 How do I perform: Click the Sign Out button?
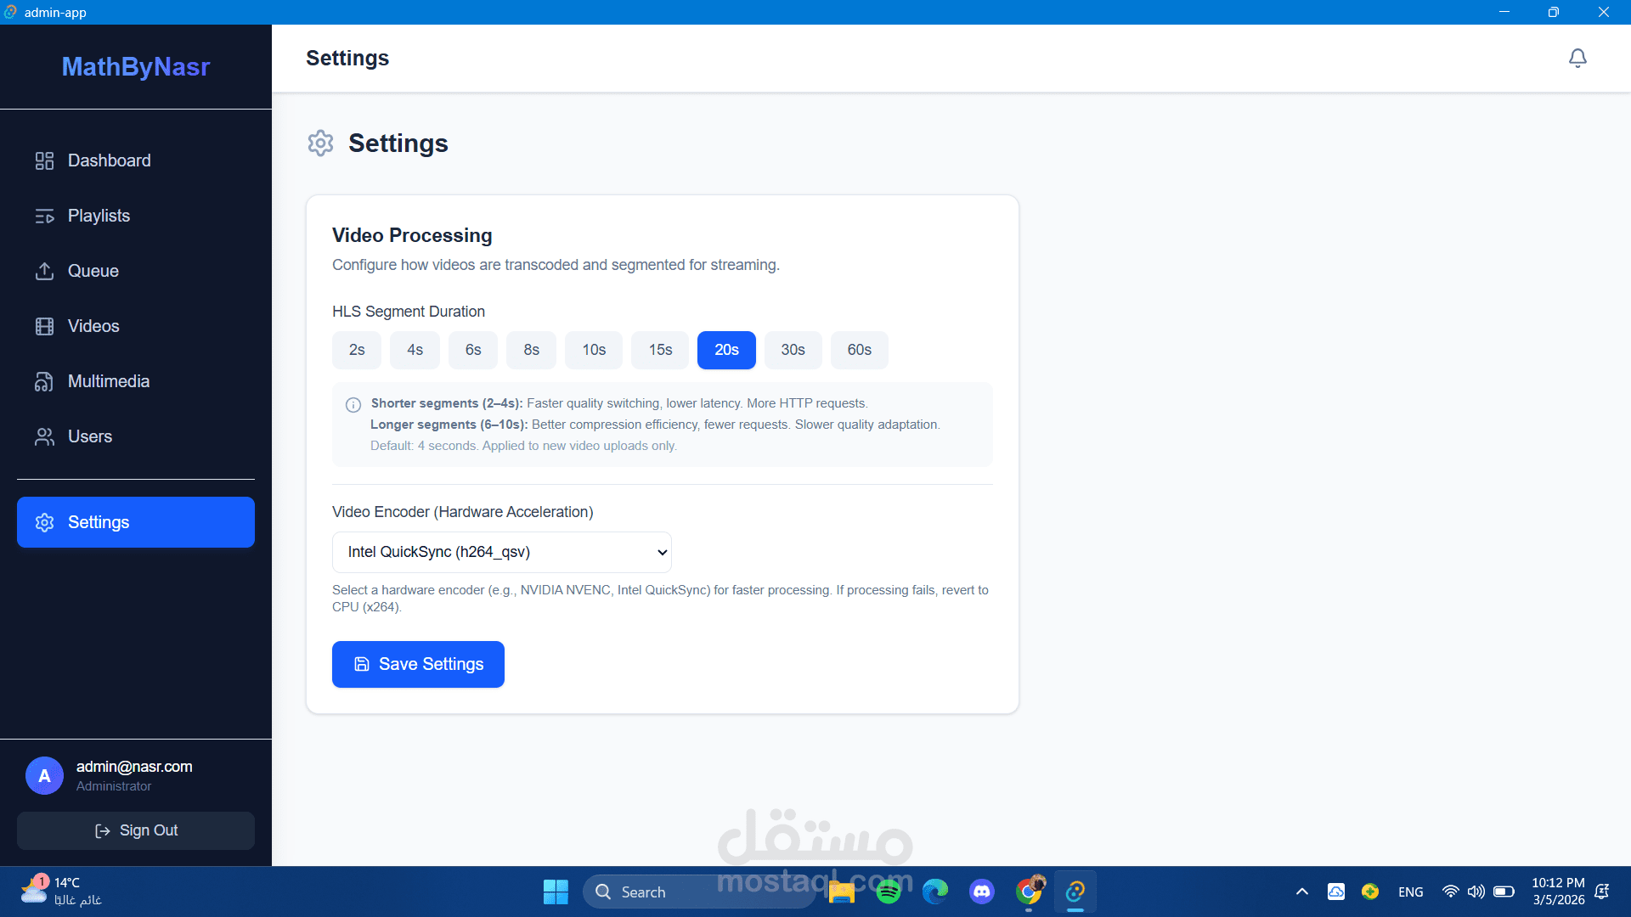point(136,830)
